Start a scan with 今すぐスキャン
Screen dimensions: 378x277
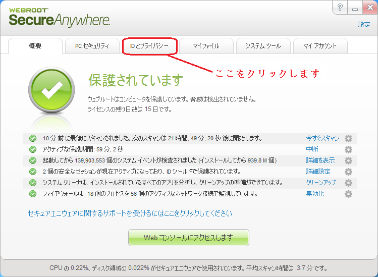(x=322, y=138)
